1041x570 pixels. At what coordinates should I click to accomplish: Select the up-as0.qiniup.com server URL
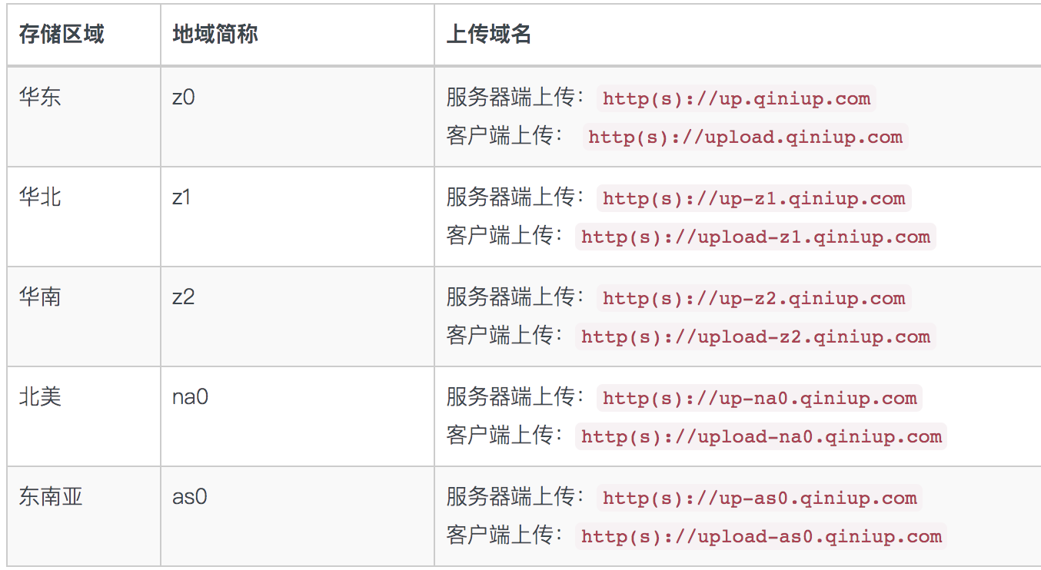(x=759, y=499)
